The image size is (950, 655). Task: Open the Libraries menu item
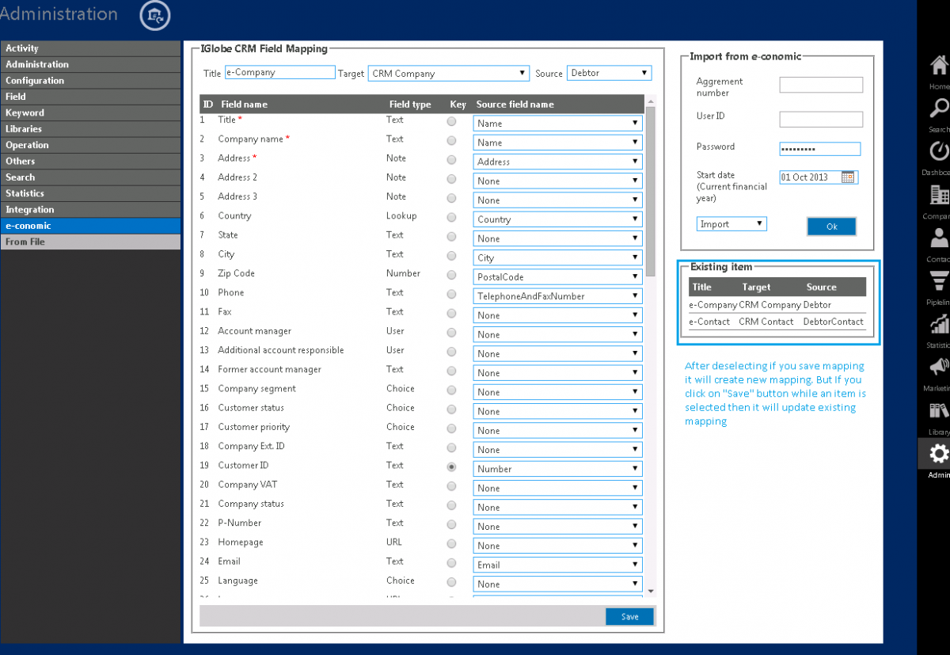(x=90, y=129)
